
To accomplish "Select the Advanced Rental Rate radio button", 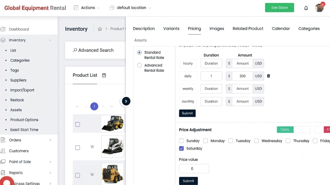I will point(139,65).
